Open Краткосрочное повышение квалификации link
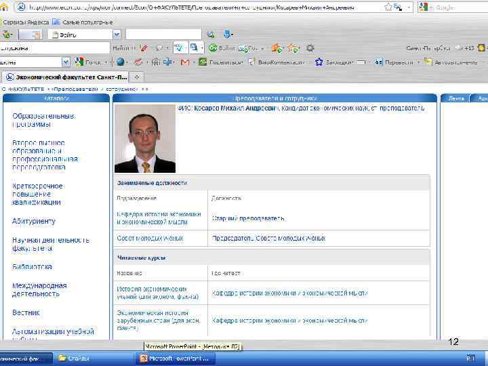488x366 pixels. point(37,194)
